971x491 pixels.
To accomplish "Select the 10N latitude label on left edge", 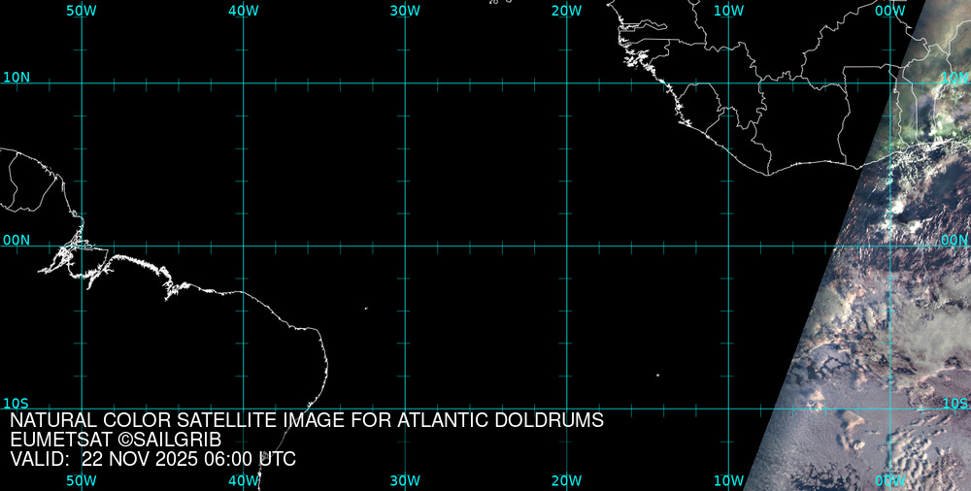I will [x=17, y=77].
